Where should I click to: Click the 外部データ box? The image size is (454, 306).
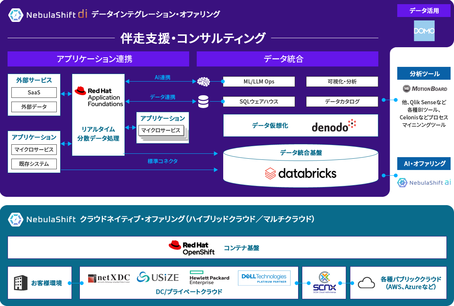point(34,107)
